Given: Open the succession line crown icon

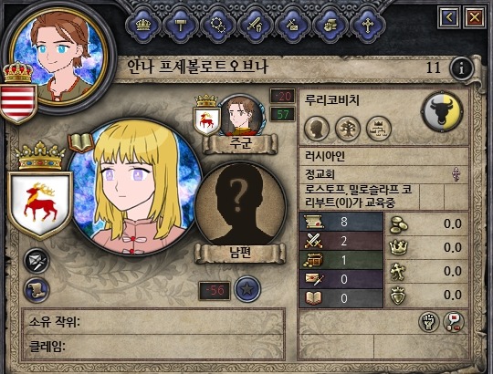Looking at the screenshot, I should 379,128.
